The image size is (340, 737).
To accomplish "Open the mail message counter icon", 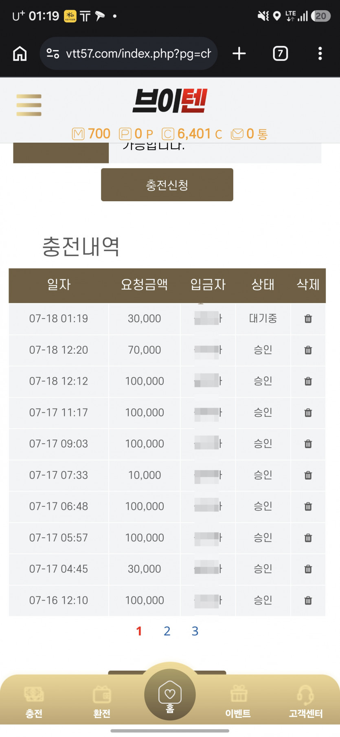I will (237, 134).
